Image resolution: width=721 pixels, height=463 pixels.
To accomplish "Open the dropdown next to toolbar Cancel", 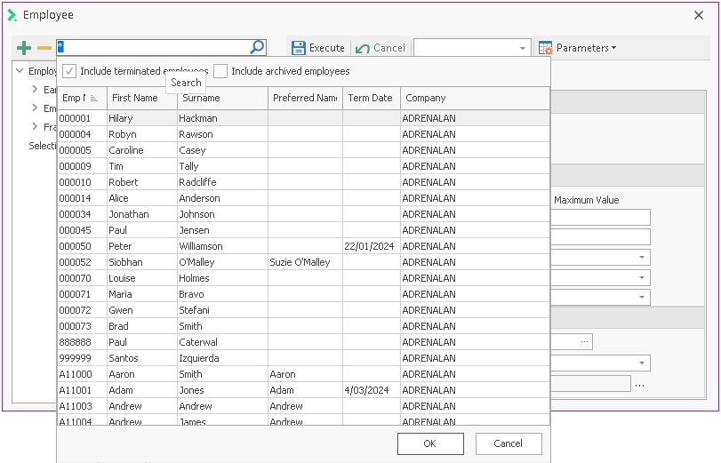I will 522,48.
